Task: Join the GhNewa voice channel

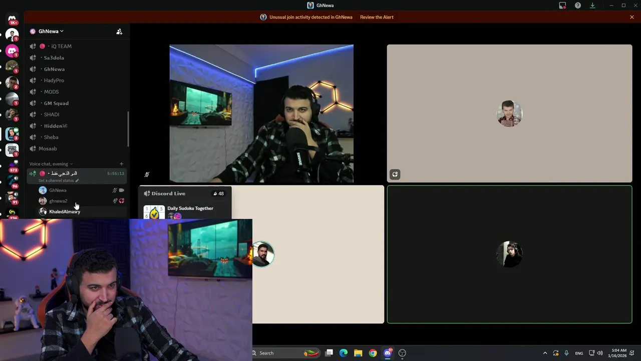Action: (77, 69)
